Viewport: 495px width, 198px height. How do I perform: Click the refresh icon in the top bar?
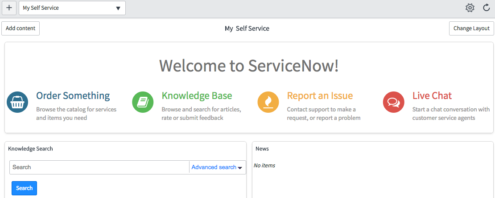(487, 8)
